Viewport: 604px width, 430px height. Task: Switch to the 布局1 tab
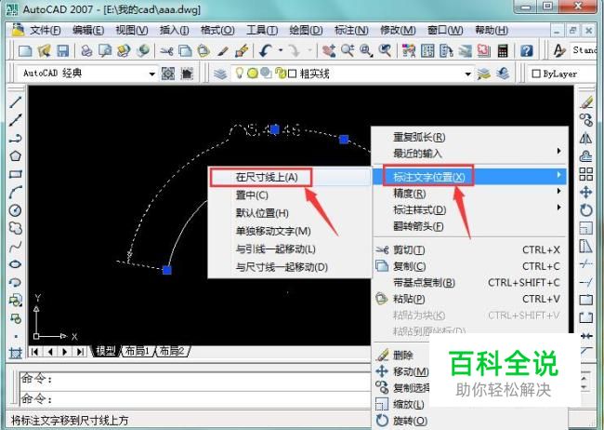tap(138, 351)
